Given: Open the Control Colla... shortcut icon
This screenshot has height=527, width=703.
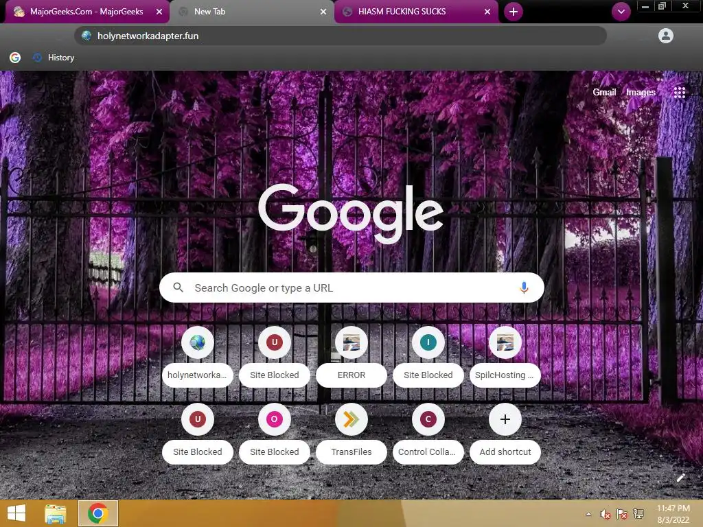Looking at the screenshot, I should click(428, 419).
